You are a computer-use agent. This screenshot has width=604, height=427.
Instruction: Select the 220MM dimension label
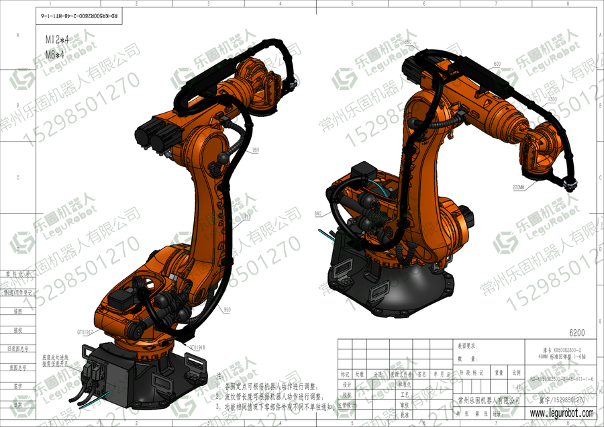pos(518,187)
